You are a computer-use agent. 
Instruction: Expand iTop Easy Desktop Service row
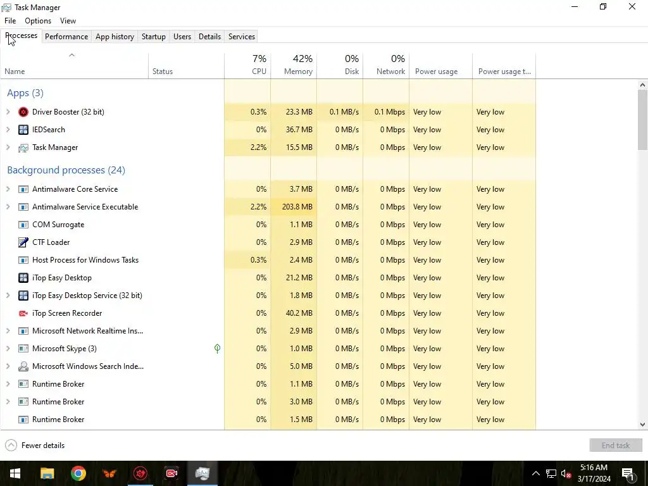pos(8,296)
